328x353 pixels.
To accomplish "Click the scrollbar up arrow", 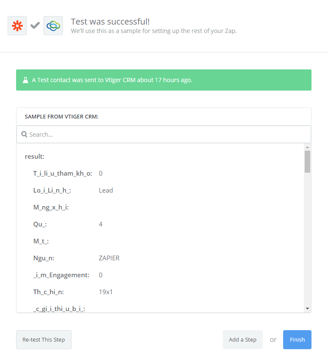I will pos(307,147).
